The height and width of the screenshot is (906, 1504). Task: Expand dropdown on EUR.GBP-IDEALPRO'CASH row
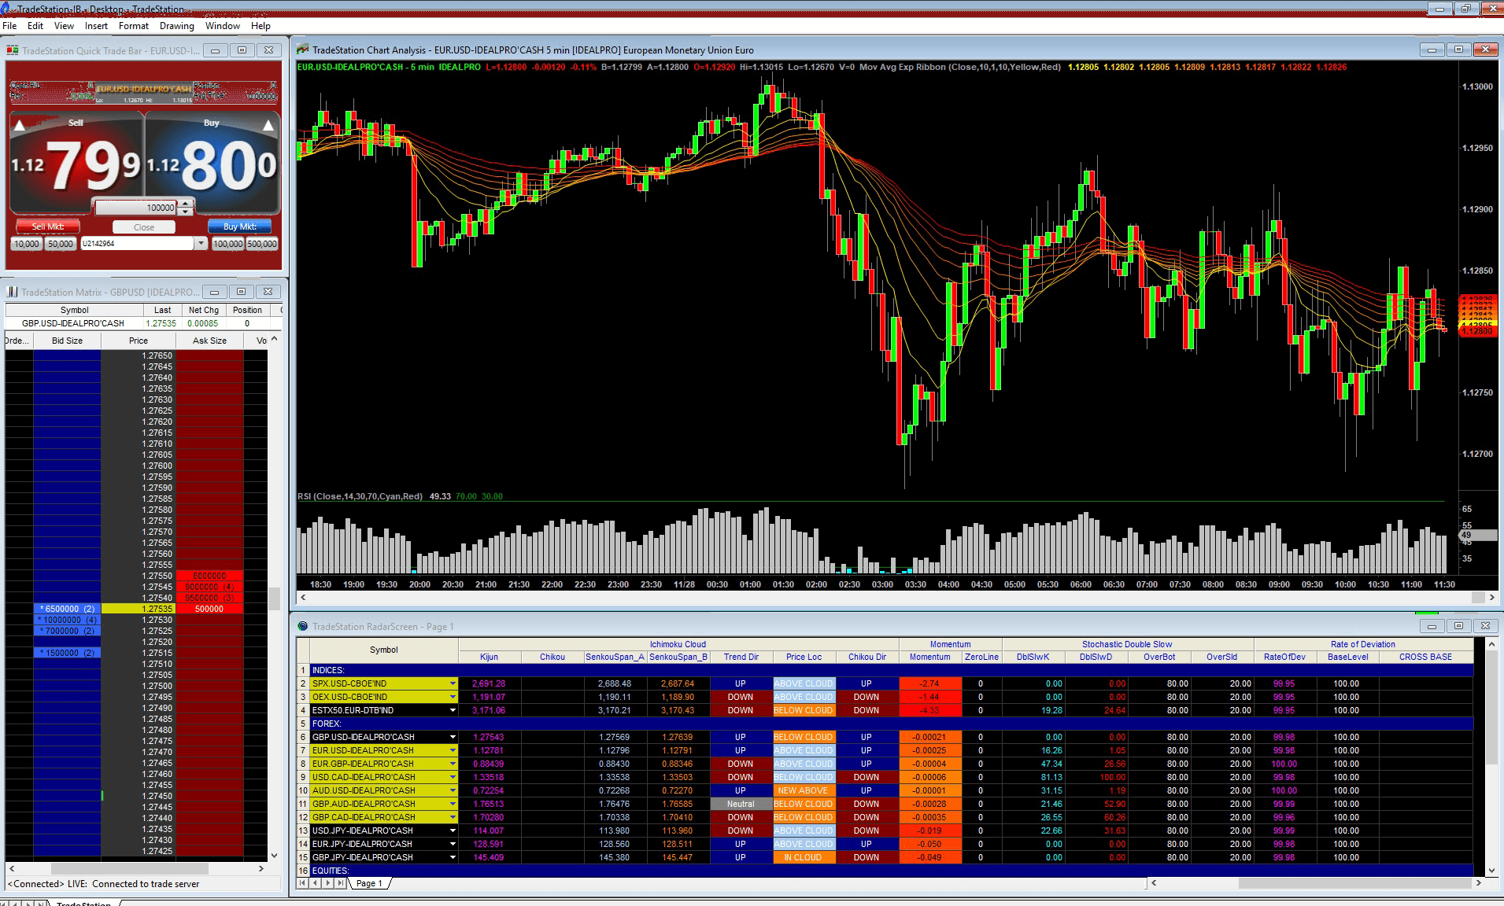point(453,764)
